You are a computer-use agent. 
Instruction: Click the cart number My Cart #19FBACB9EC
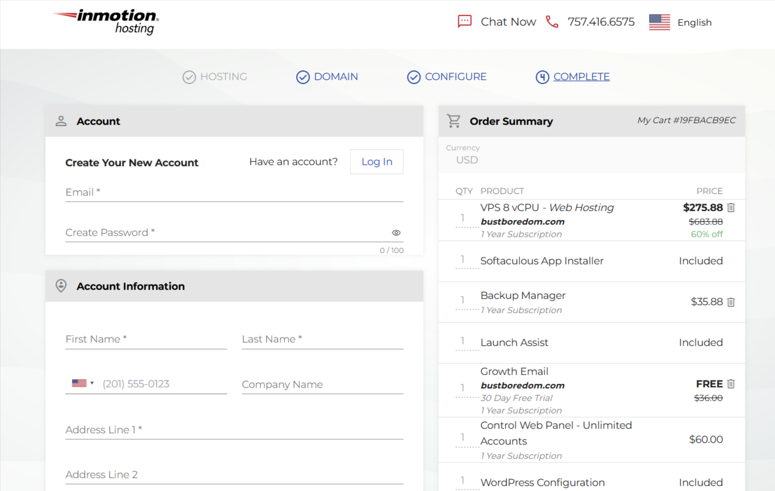pyautogui.click(x=686, y=120)
